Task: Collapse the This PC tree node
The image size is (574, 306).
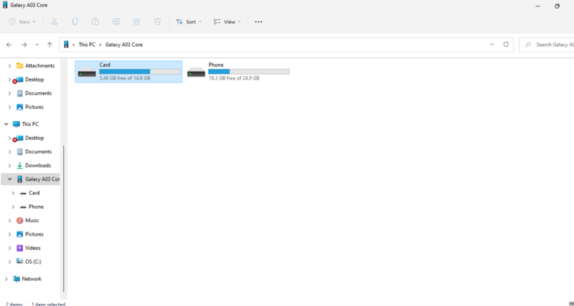Action: pyautogui.click(x=6, y=124)
